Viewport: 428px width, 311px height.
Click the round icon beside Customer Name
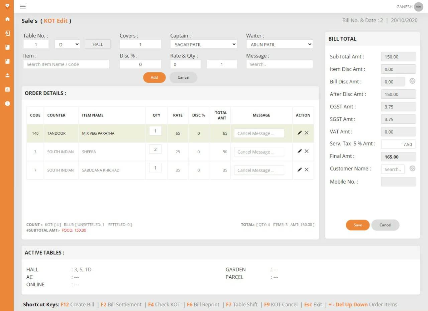click(412, 169)
